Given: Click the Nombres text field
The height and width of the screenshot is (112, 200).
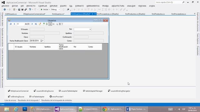Looking at the screenshot, I should [x=45, y=33].
